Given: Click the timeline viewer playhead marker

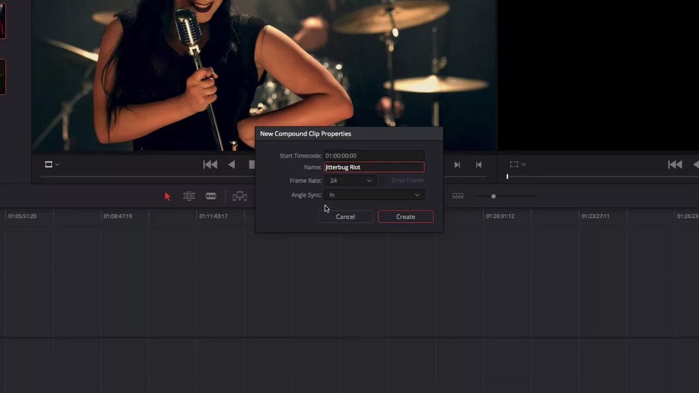Looking at the screenshot, I should pos(507,176).
